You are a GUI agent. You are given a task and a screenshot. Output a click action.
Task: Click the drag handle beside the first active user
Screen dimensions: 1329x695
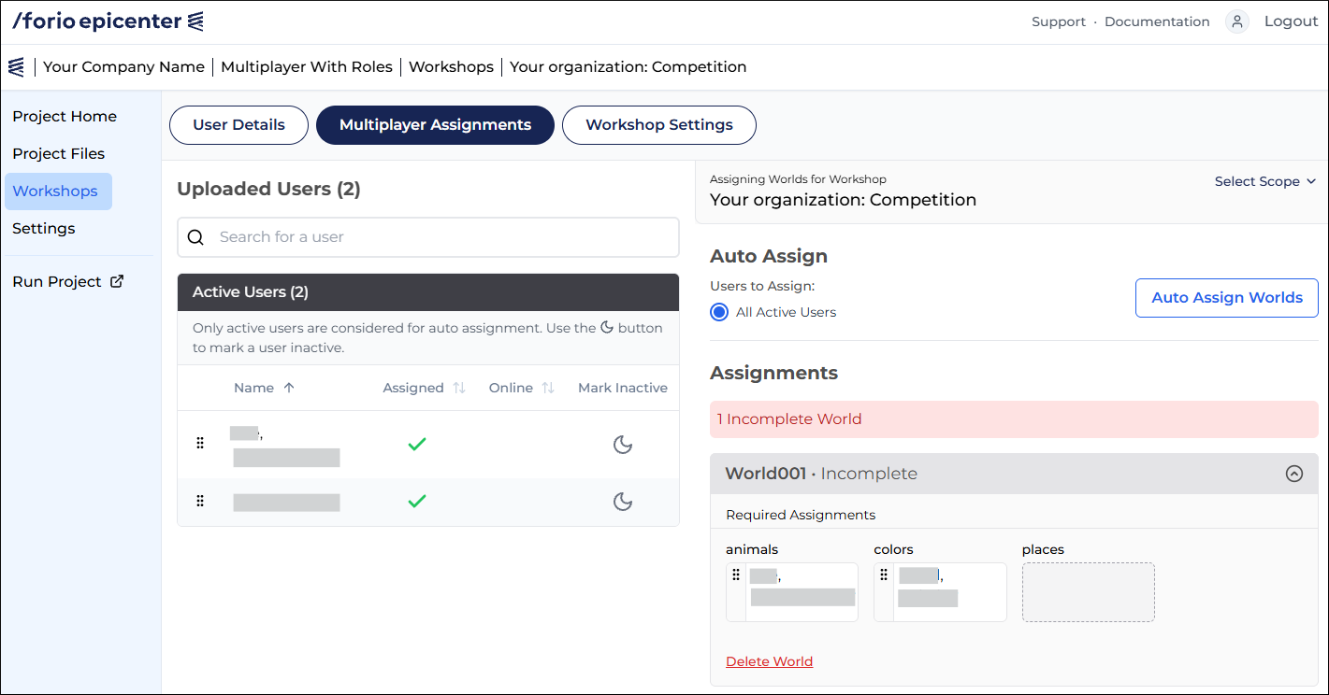(200, 444)
